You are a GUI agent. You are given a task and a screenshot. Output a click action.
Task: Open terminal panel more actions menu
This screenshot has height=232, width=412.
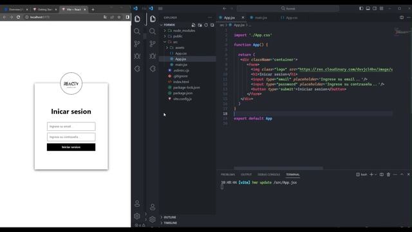click(395, 175)
